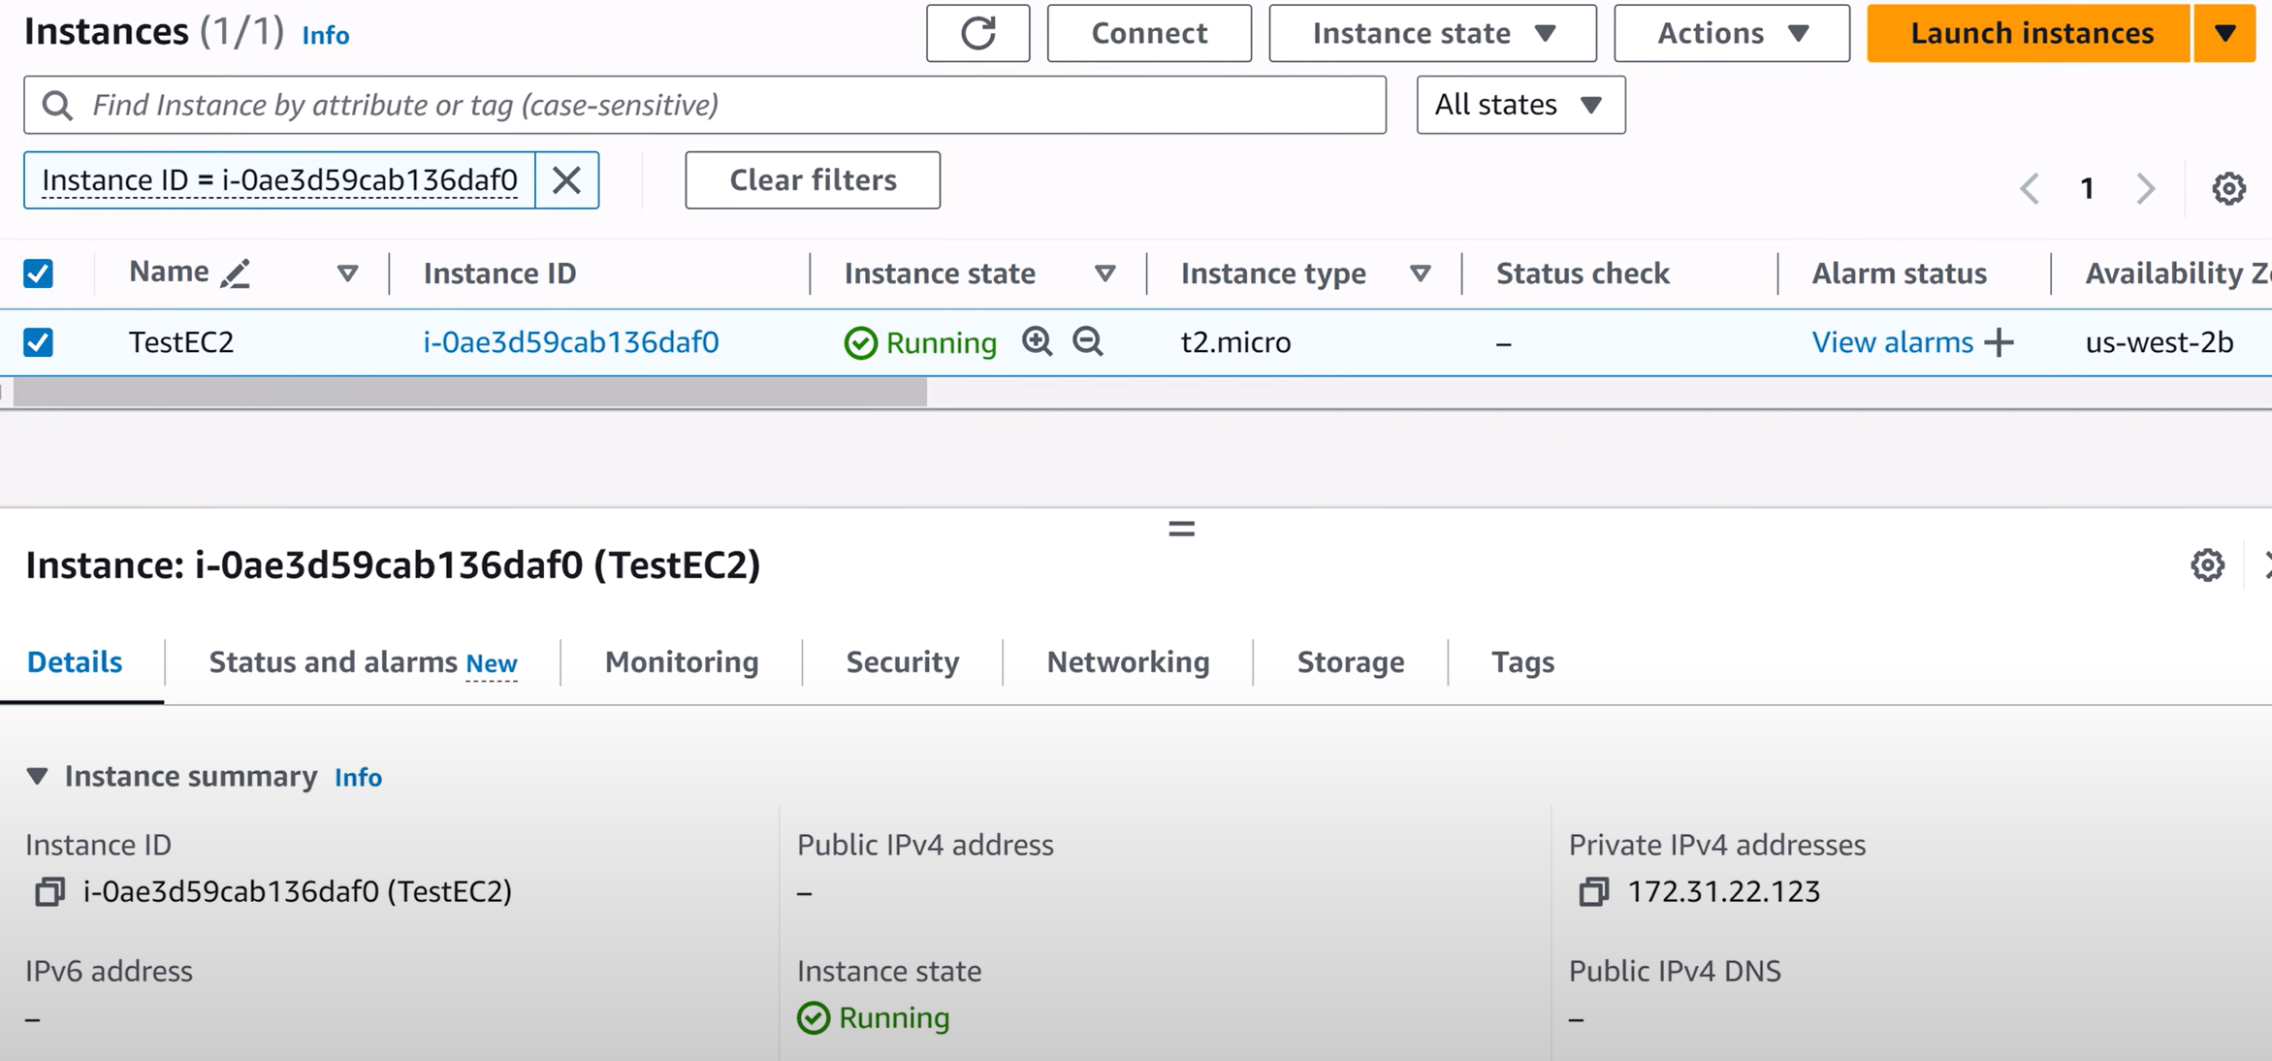Click the refresh instances icon button
This screenshot has width=2272, height=1061.
[x=977, y=33]
